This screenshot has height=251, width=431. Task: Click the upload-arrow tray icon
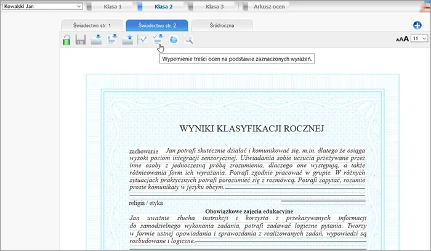click(x=127, y=40)
